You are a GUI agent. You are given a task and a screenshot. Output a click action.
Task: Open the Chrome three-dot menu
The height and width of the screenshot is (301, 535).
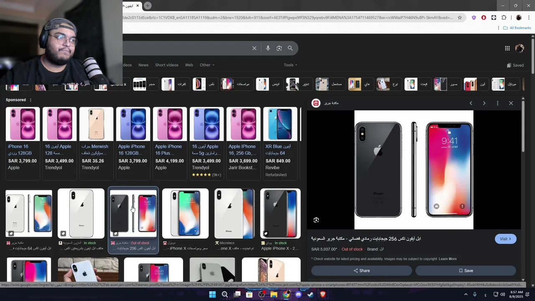pyautogui.click(x=528, y=18)
